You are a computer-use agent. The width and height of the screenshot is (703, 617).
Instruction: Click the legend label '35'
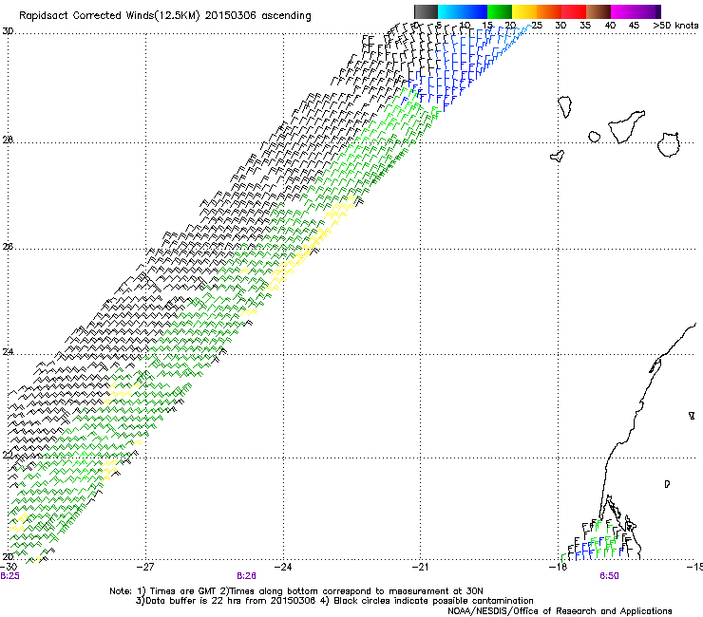tap(585, 26)
